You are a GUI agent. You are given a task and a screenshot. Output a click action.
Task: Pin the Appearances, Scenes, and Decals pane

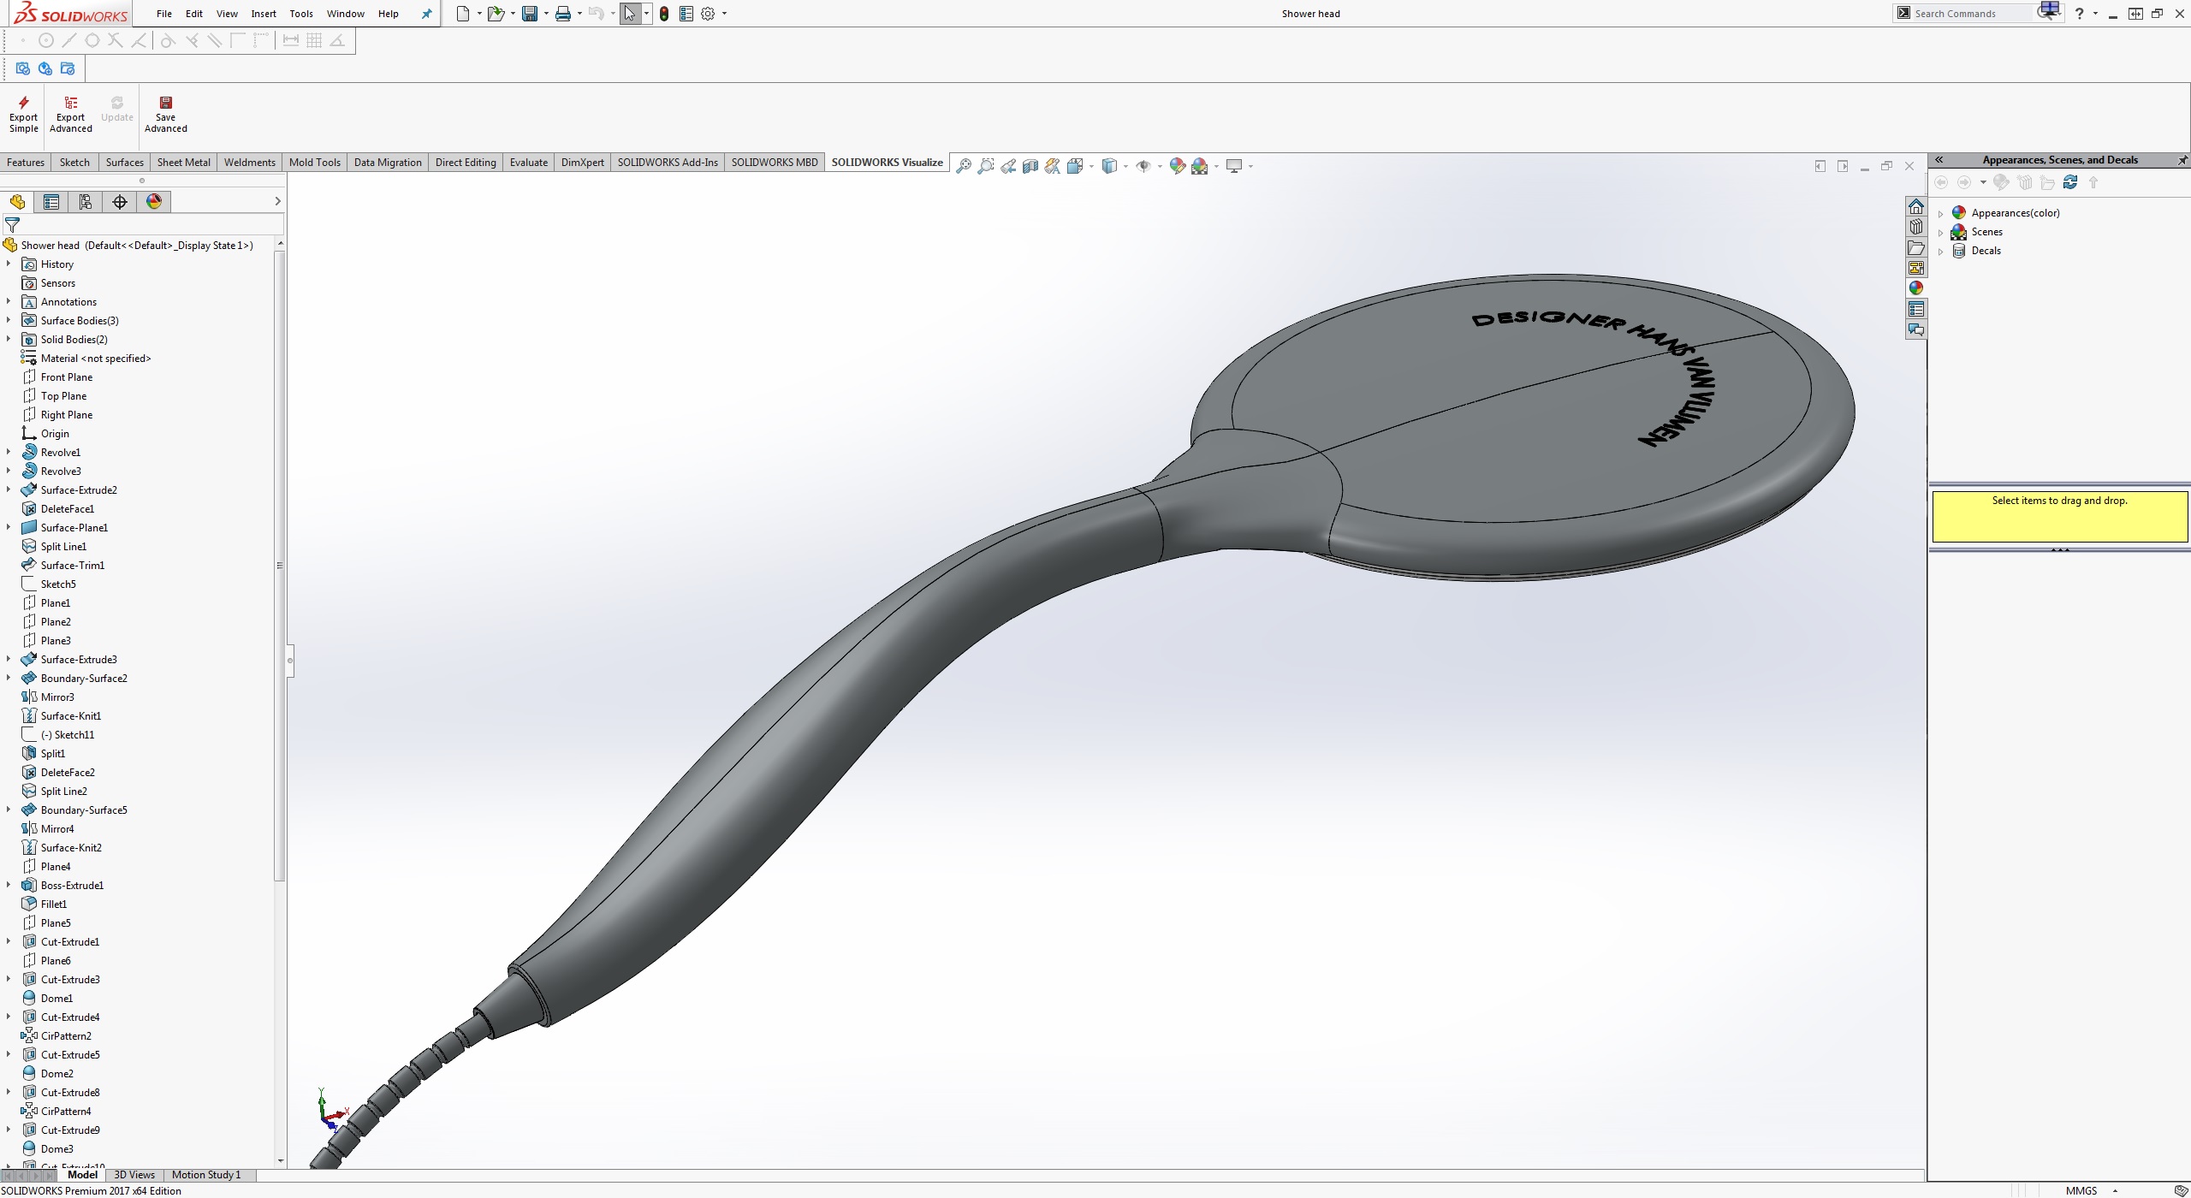[x=2182, y=160]
